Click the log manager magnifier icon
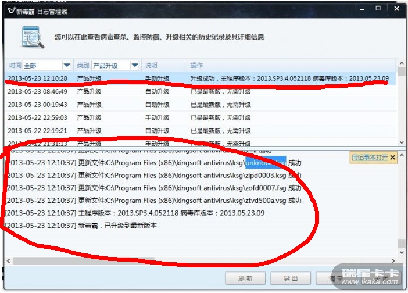The height and width of the screenshot is (293, 408). pos(33,37)
